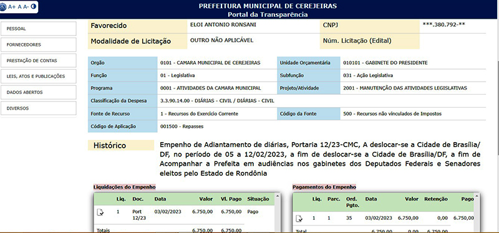The image size is (499, 233).
Task: Expand the DADOS ABERTOS menu
Action: click(39, 92)
